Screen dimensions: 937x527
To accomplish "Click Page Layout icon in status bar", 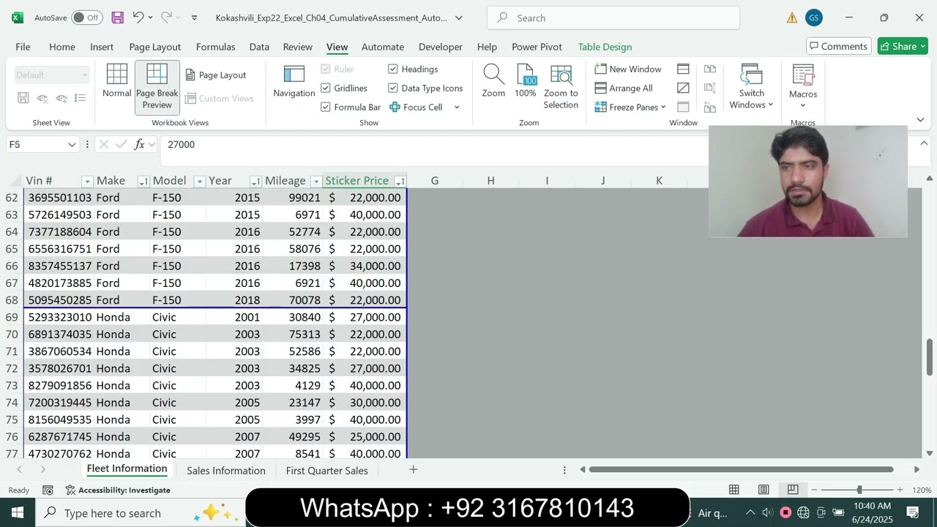I will [x=764, y=490].
